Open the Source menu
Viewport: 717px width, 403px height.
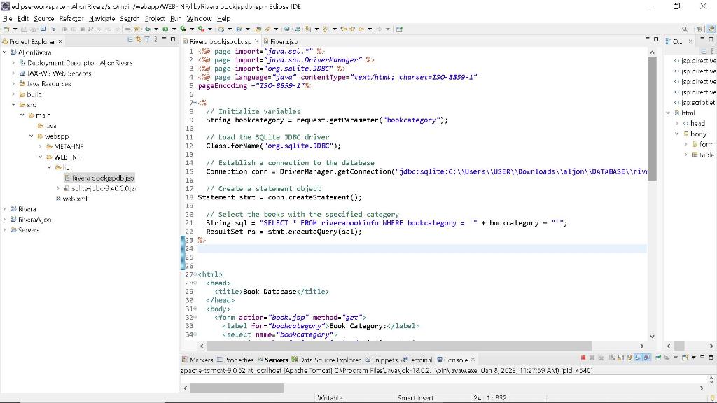tap(42, 18)
